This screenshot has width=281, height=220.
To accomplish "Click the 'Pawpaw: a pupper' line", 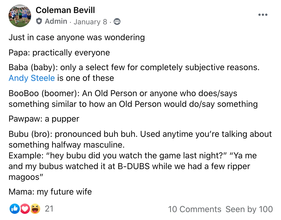I will [44, 119].
